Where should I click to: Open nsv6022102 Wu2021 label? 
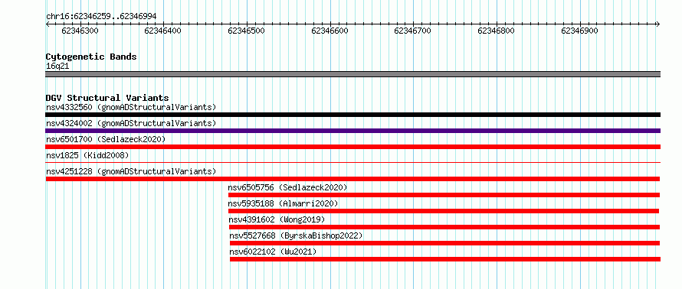point(273,252)
